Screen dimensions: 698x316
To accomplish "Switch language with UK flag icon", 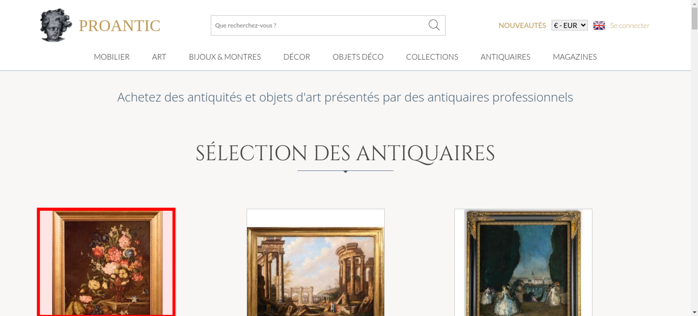I will pyautogui.click(x=599, y=25).
